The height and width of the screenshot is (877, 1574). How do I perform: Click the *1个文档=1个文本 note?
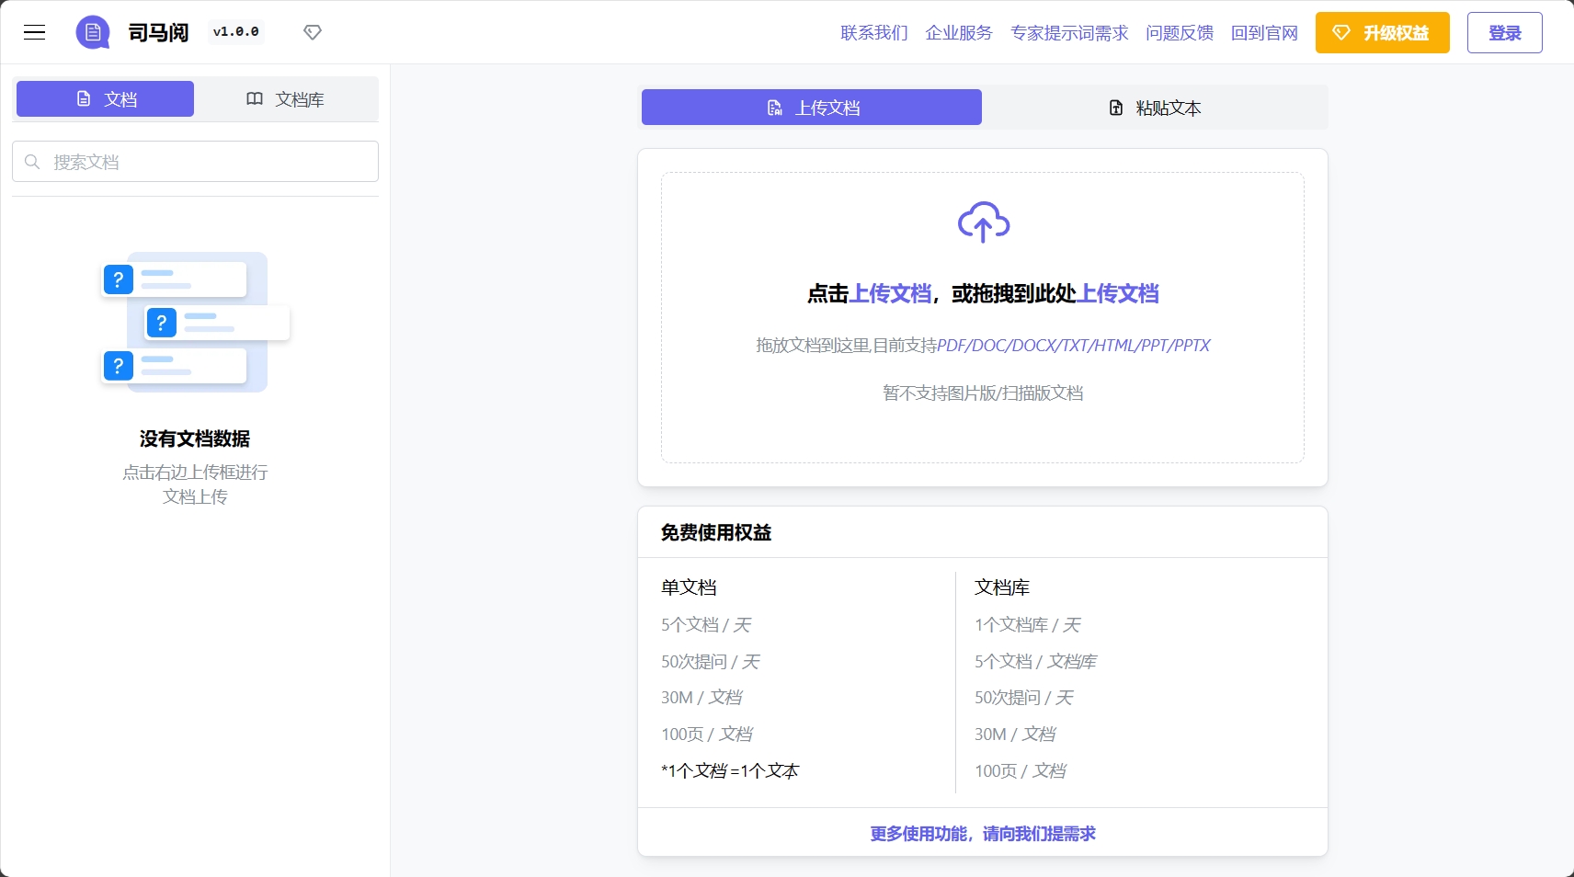point(730,771)
